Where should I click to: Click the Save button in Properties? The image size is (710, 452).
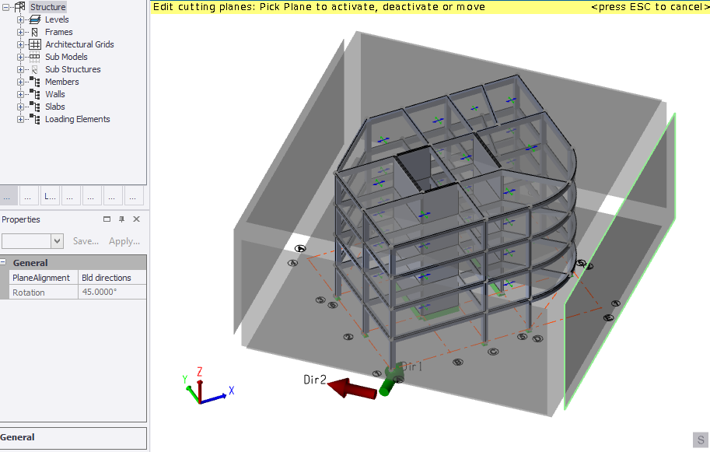pos(86,241)
